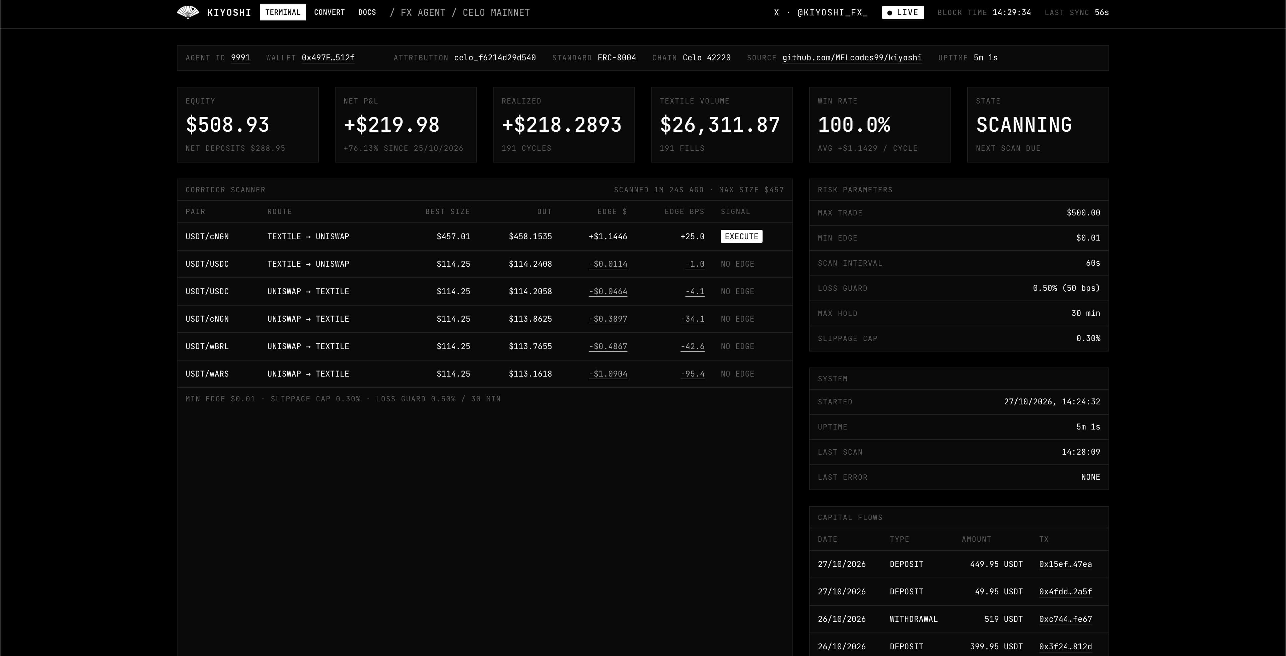Click the LOSS GUARD 0.50% (50 bps) value
Viewport: 1286px width, 656px height.
[x=1066, y=288]
